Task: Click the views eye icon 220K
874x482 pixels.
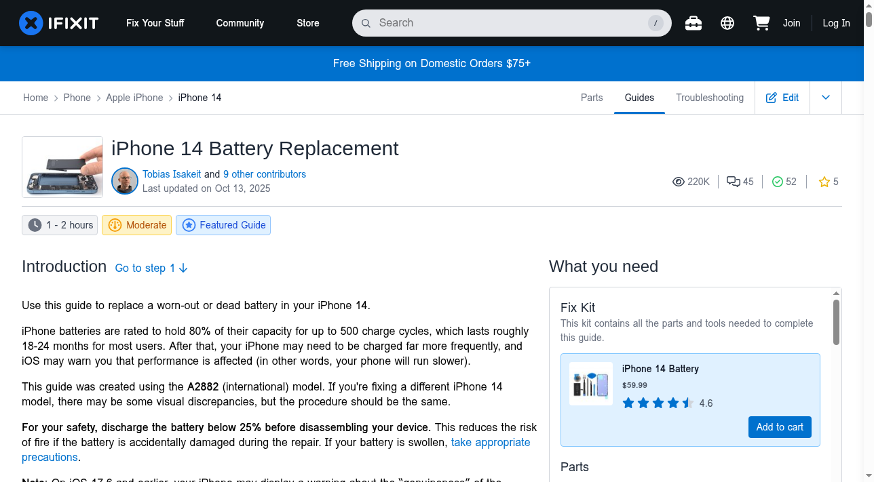Action: [678, 182]
